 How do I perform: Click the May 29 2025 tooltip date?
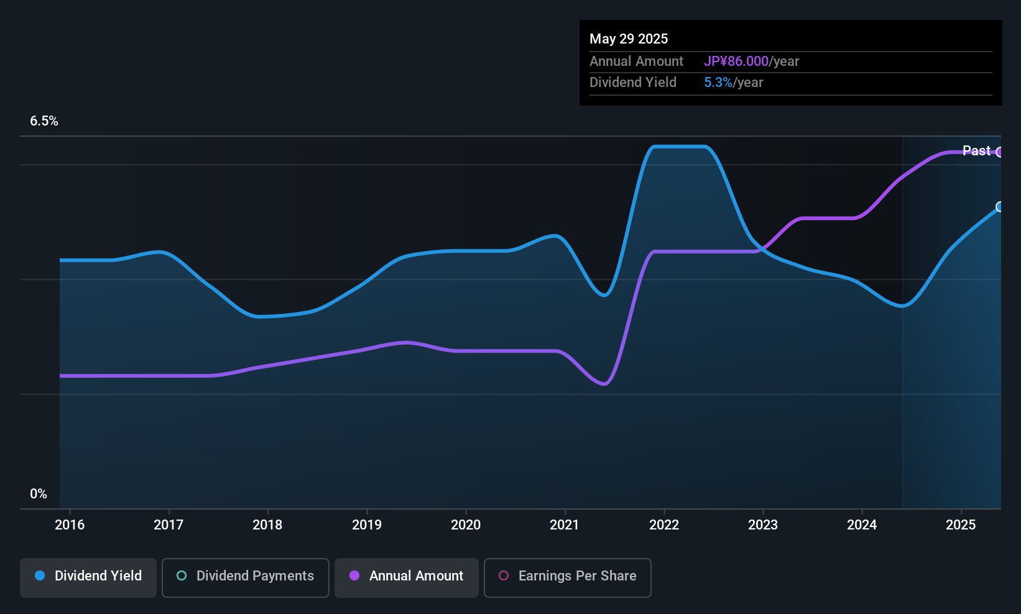point(629,39)
